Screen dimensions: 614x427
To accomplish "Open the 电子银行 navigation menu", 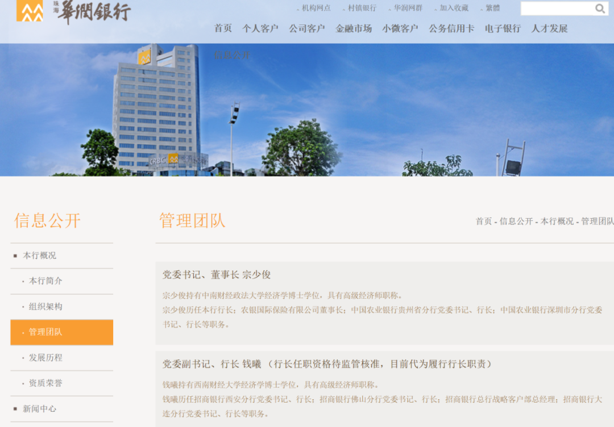I will point(503,28).
